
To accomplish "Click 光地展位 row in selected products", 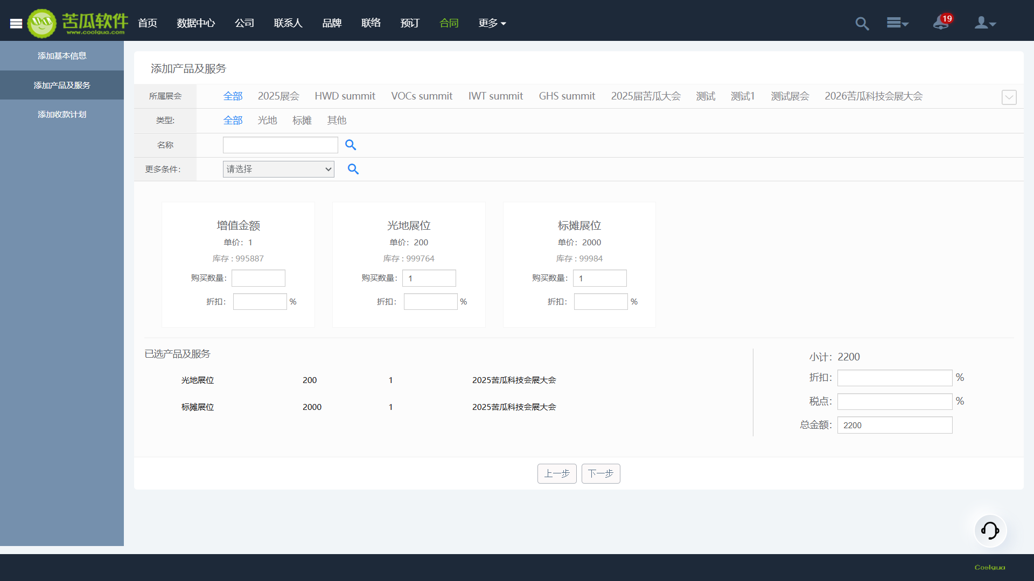I will tap(369, 380).
